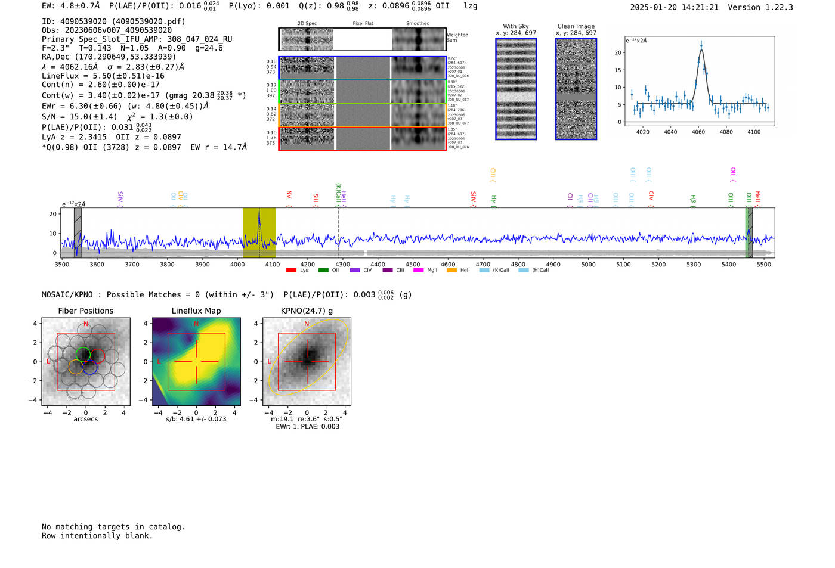Click the red Lyα legend swatch
The image size is (835, 568).
click(291, 270)
